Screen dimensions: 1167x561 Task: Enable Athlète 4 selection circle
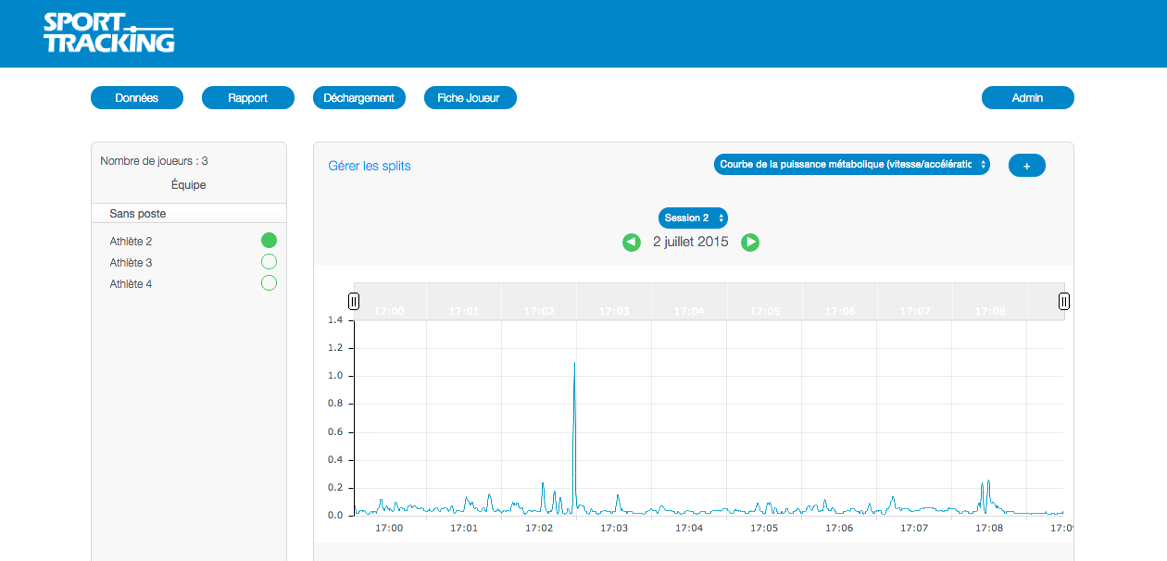pos(269,283)
